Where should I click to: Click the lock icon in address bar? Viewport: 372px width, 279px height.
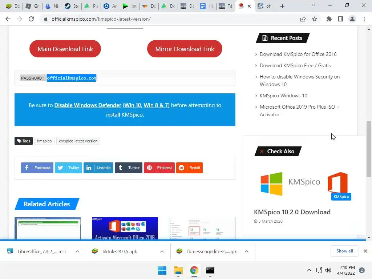46,19
